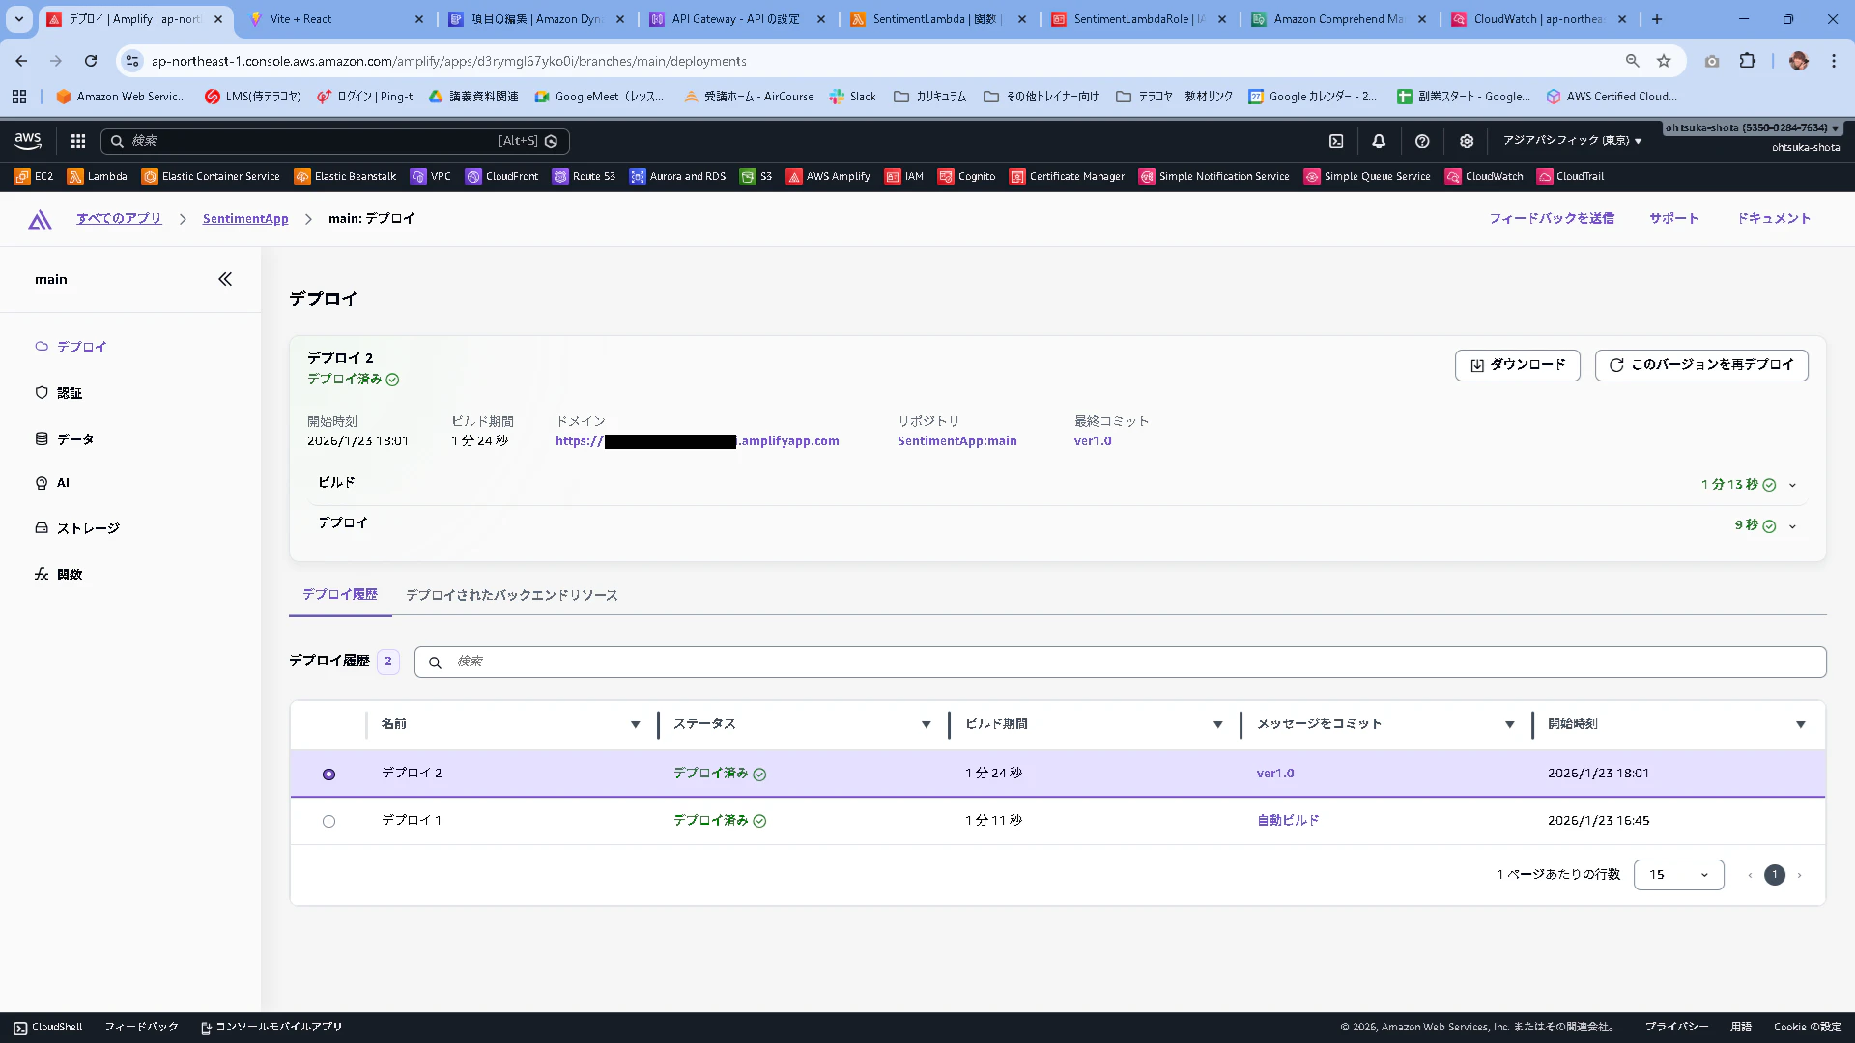The width and height of the screenshot is (1855, 1043).
Task: Click the Amplify logo icon in breadcrumb
Action: click(40, 219)
